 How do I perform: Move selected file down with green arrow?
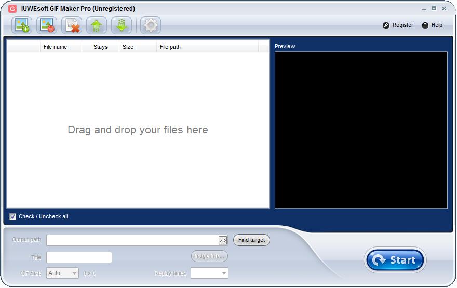coord(122,25)
